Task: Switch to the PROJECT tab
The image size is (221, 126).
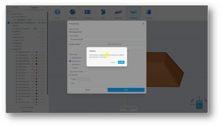Action: (34, 8)
